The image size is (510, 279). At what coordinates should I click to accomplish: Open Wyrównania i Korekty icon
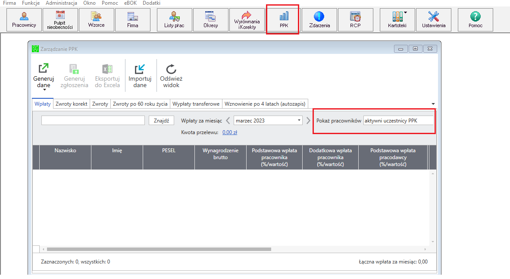tap(247, 20)
